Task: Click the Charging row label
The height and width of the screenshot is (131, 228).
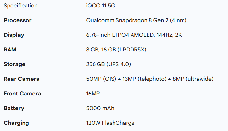Action: [16, 123]
